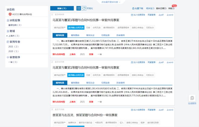Add second case to 检索报告
The image size is (199, 127).
pos(138,62)
